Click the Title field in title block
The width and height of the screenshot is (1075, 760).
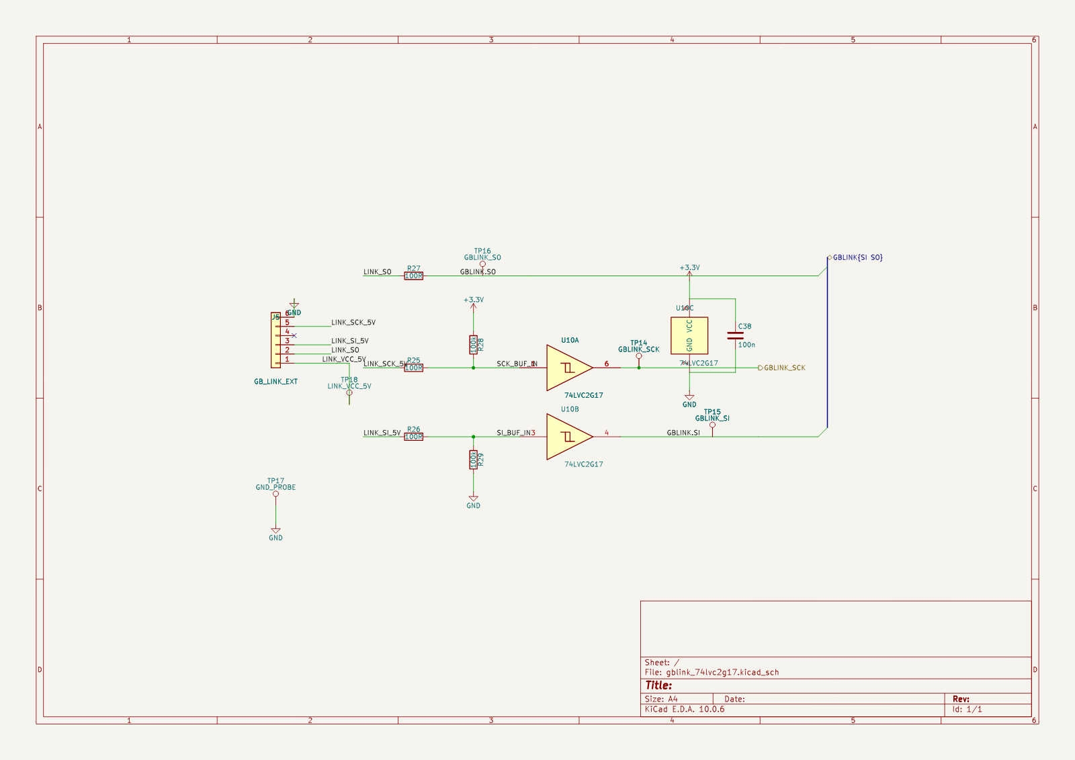(836, 685)
